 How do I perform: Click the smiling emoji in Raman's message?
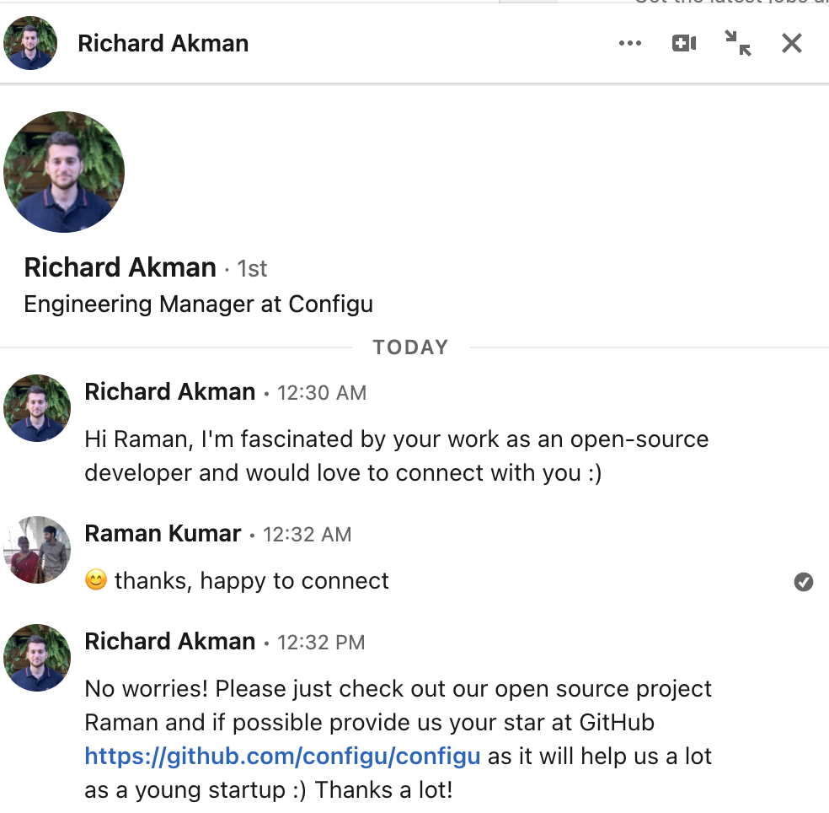96,580
